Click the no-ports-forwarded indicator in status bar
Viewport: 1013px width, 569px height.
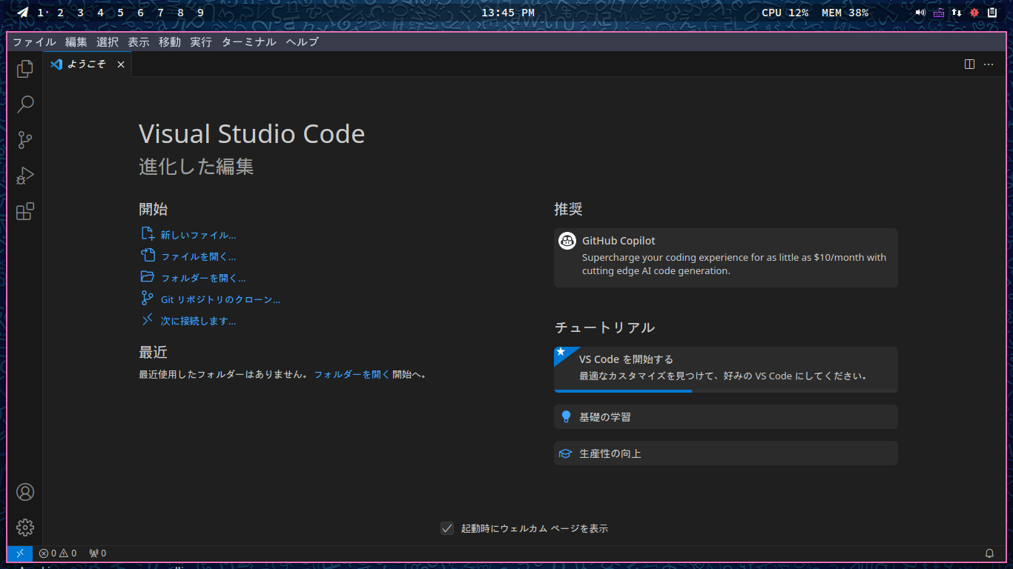97,553
